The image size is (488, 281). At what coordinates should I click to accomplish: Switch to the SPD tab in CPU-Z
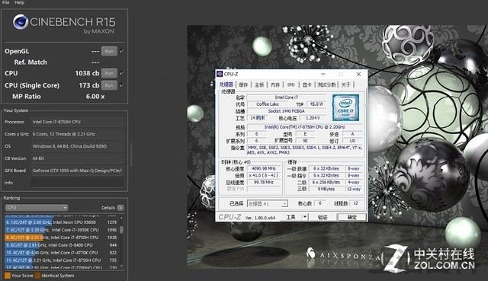point(291,85)
